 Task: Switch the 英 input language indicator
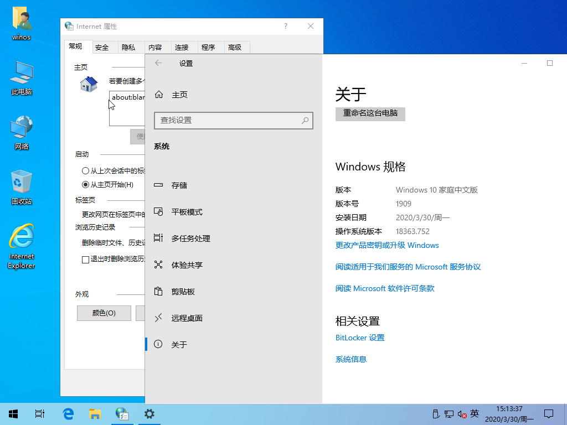tap(475, 413)
